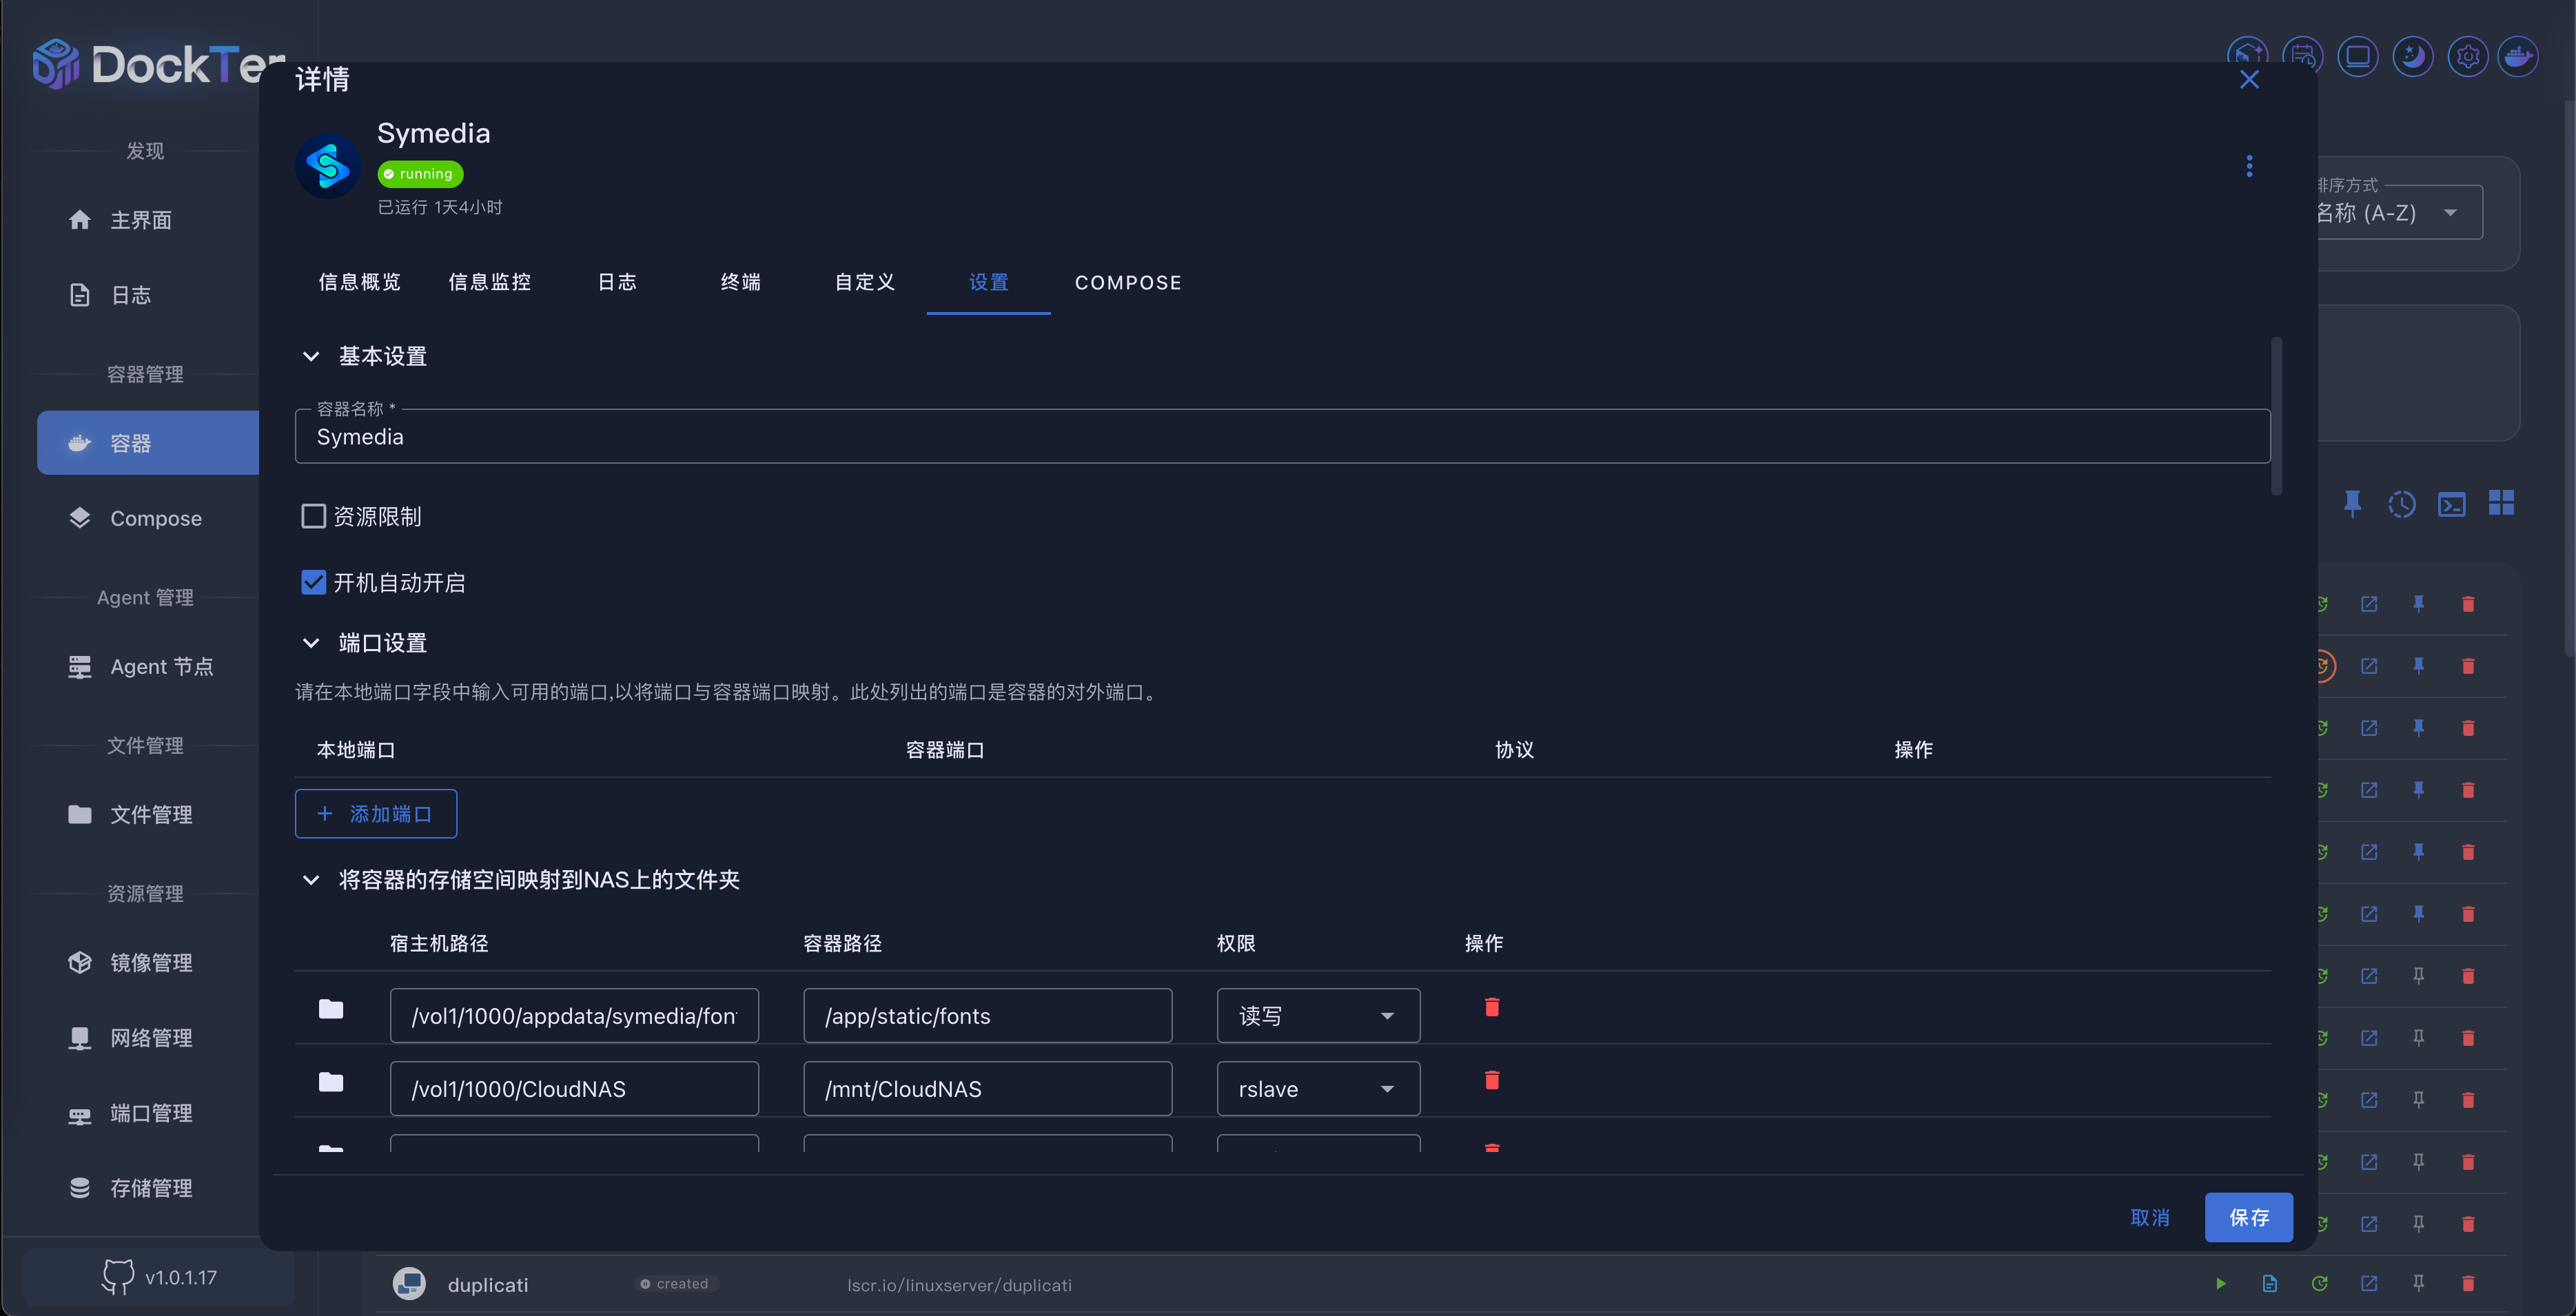Enable the 资源限制 checkbox
Image resolution: width=2576 pixels, height=1316 pixels.
tap(314, 516)
